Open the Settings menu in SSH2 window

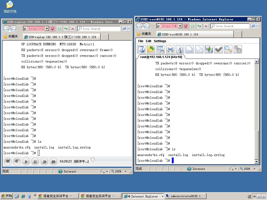160,41
